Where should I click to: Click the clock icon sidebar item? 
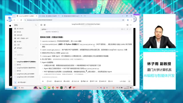[x=18, y=35]
